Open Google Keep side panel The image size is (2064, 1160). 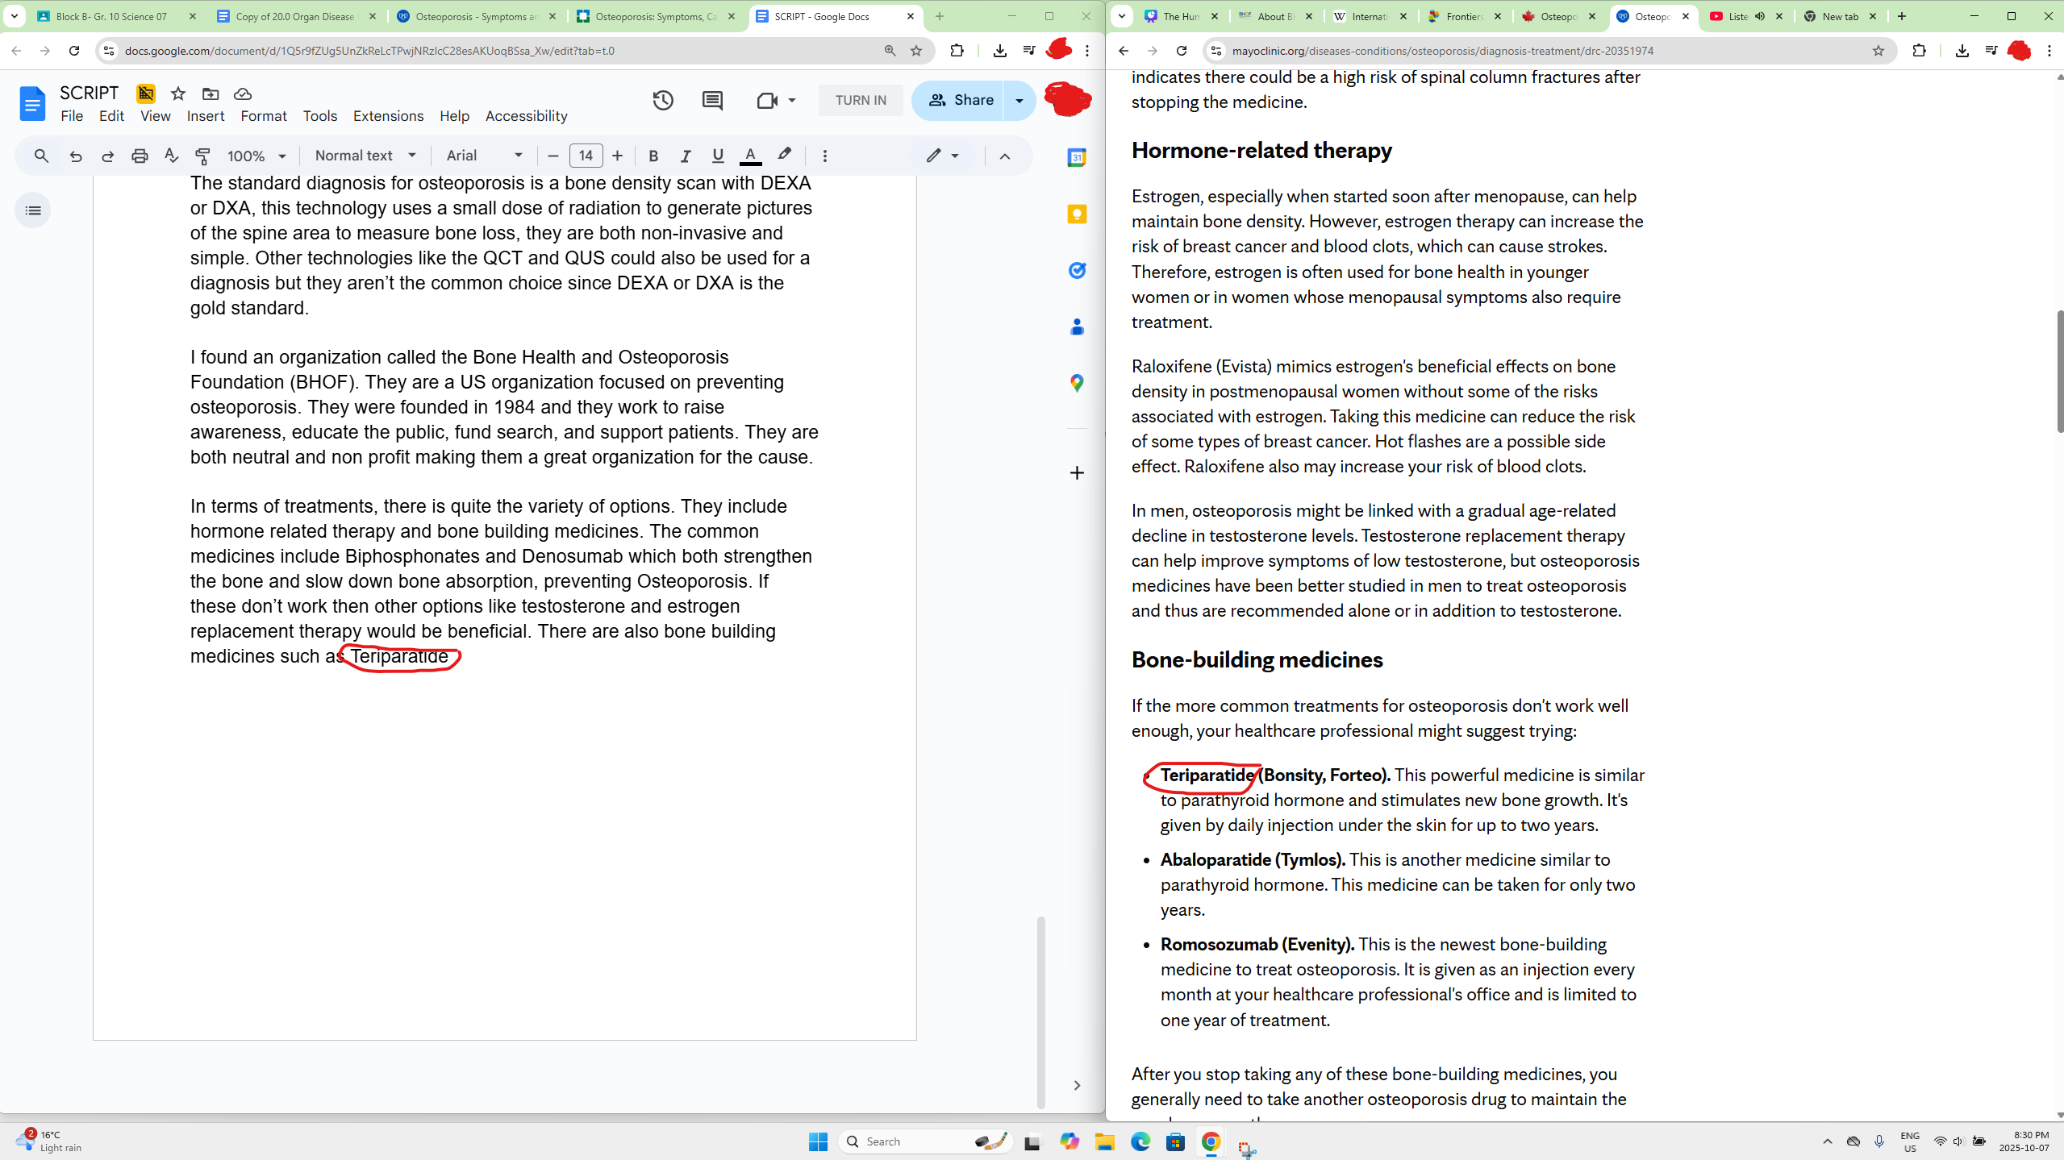coord(1077,214)
